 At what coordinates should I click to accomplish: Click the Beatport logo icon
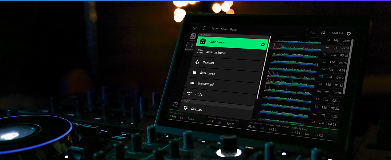197,62
